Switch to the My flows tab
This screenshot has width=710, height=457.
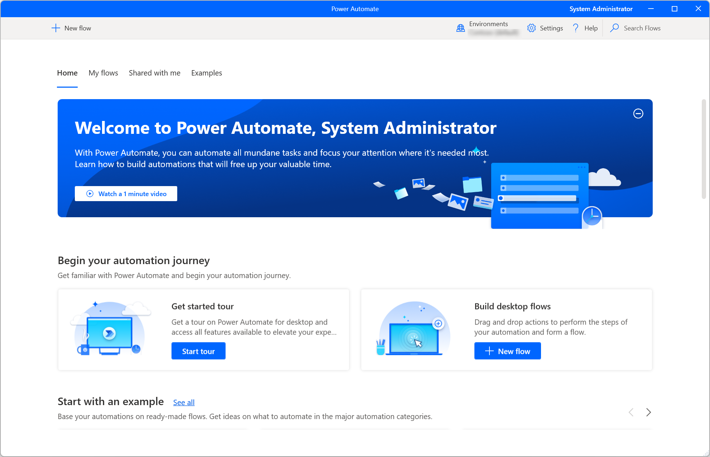coord(103,73)
